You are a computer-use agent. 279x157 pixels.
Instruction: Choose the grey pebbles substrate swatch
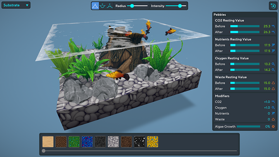coord(113,142)
